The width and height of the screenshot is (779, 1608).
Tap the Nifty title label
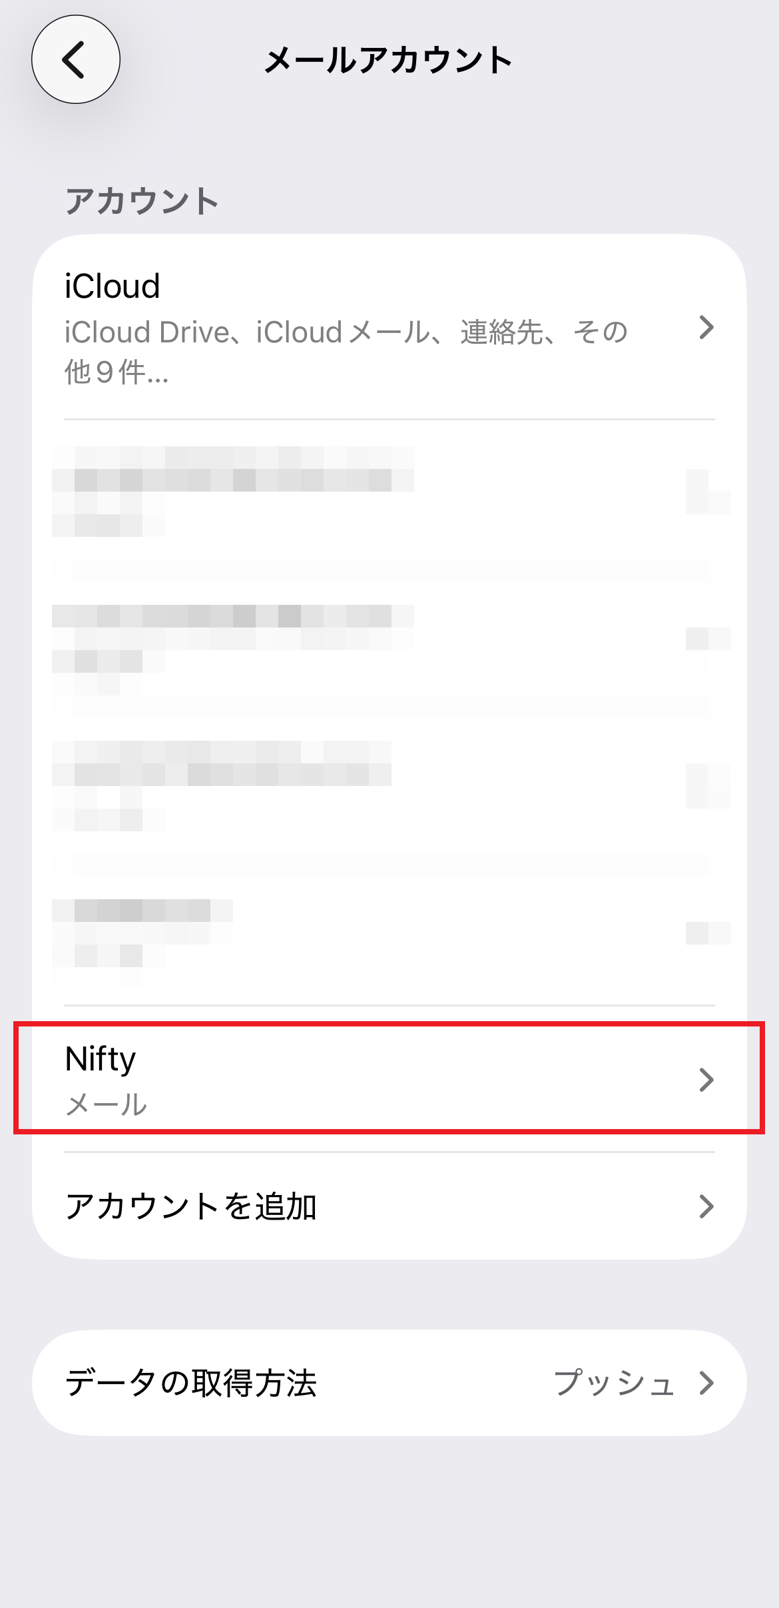coord(101,1059)
